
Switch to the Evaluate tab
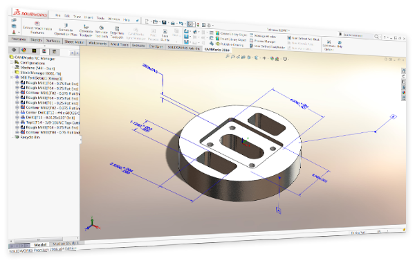(138, 45)
